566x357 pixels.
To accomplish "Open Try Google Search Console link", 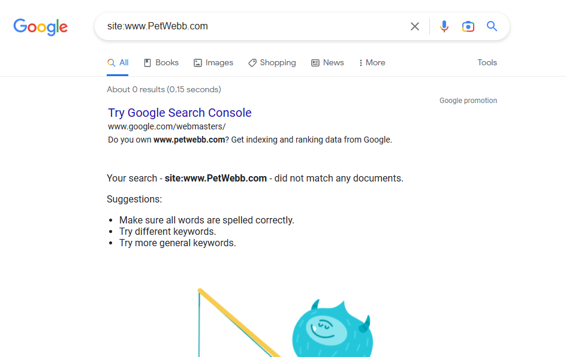I will (x=179, y=113).
